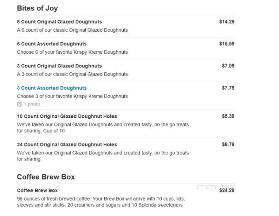
Task: Click the $7.79 price
Action: (228, 88)
